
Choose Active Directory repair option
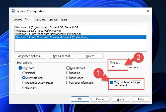(24, 83)
